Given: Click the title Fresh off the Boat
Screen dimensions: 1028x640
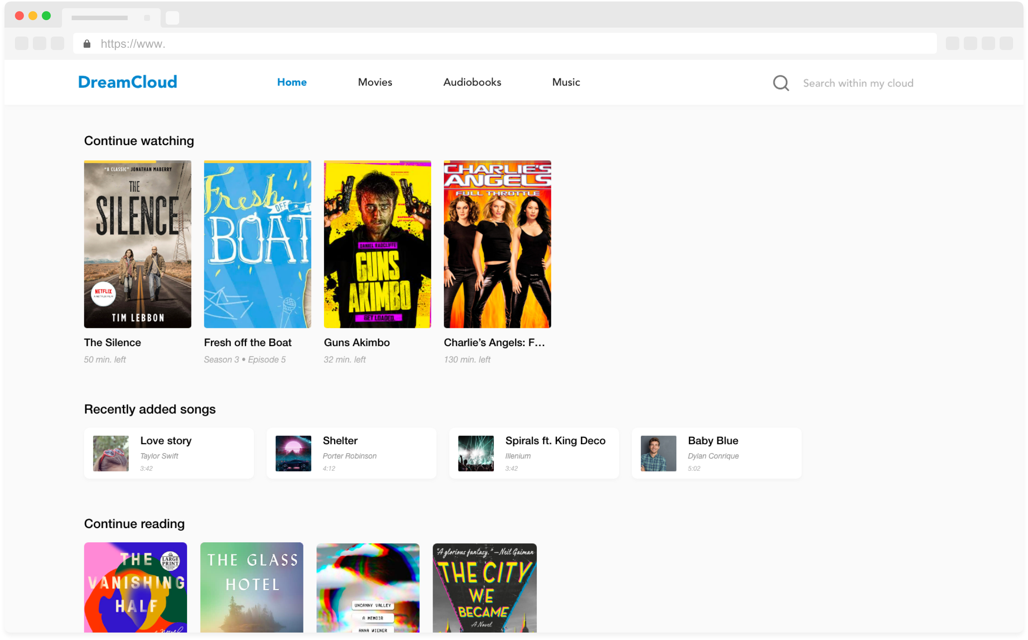Looking at the screenshot, I should point(248,342).
